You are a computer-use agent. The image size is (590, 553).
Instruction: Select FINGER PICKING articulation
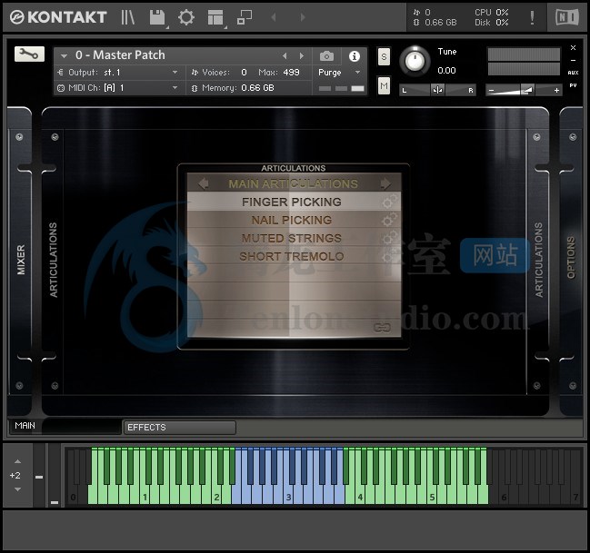[x=292, y=202]
